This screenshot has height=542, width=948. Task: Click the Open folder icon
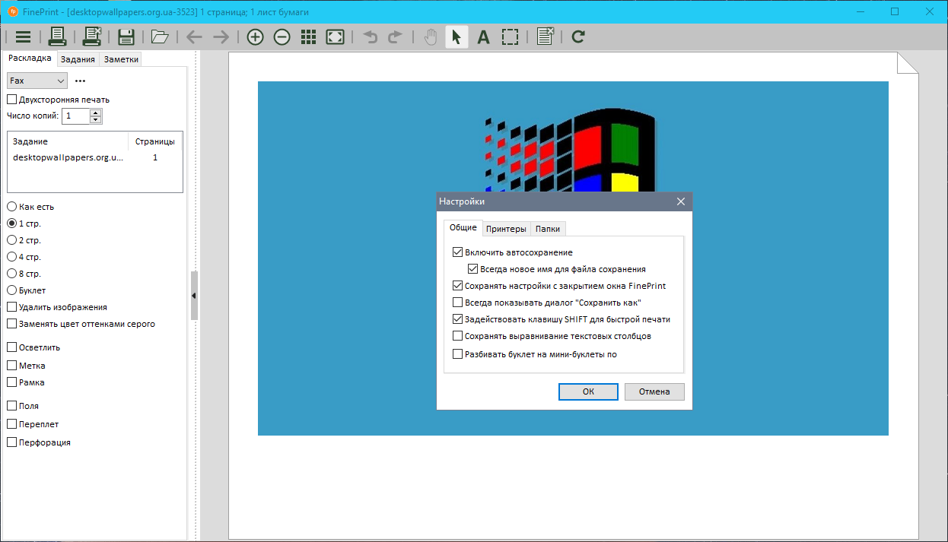pos(160,36)
